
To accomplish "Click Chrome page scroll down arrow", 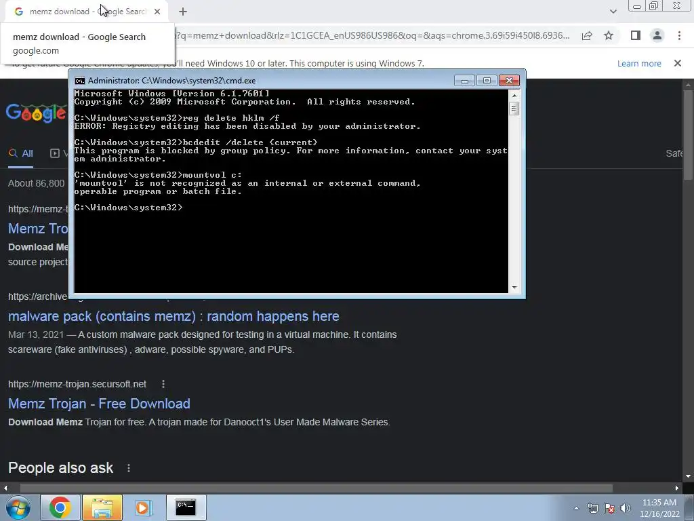I will pos(688,477).
